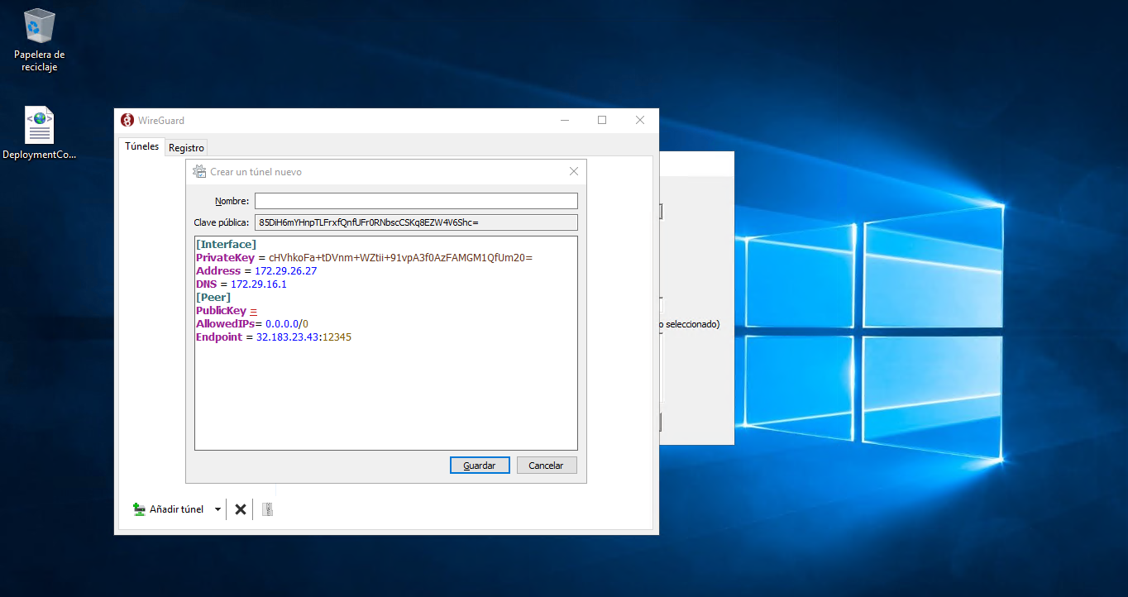
Task: Maximize the WireGuard window
Action: click(x=602, y=120)
